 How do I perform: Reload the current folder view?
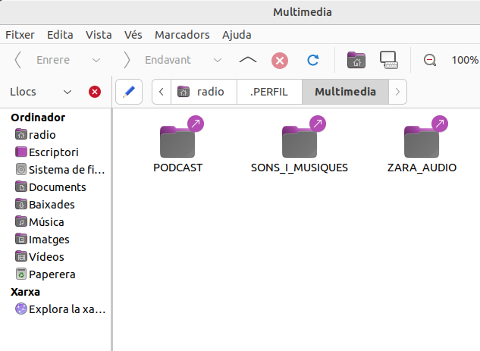[x=312, y=60]
